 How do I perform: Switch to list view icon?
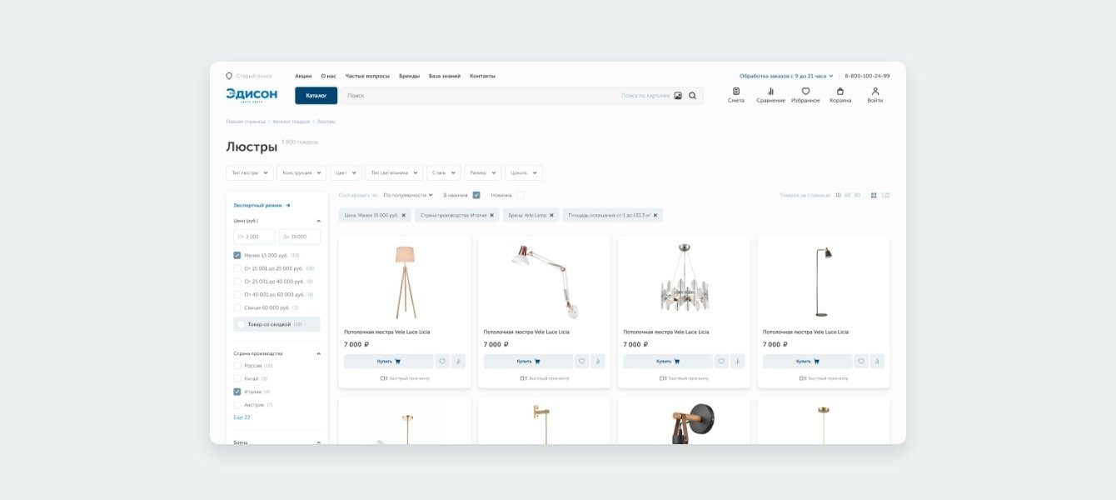[x=885, y=195]
